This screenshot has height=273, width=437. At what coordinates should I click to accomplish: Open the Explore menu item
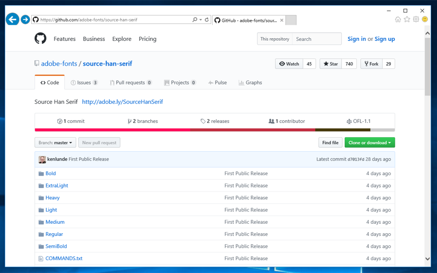pyautogui.click(x=122, y=39)
